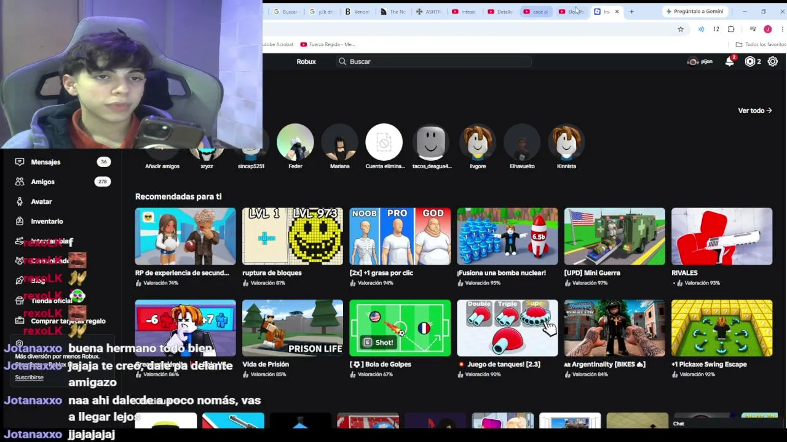Viewport: 787px width, 442px height.
Task: Open the pijon profile avatar
Action: 693,61
